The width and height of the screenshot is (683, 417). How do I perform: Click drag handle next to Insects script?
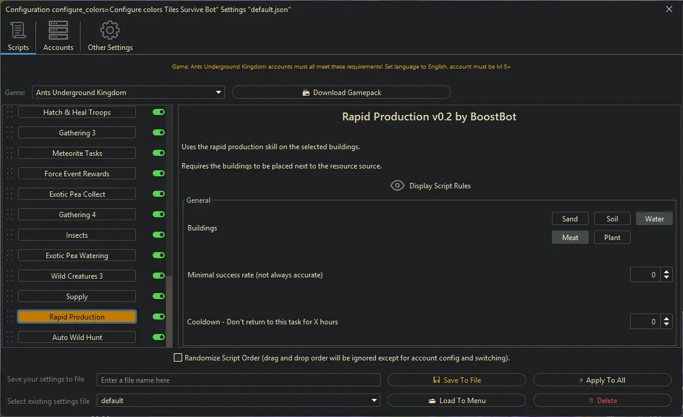(x=10, y=235)
